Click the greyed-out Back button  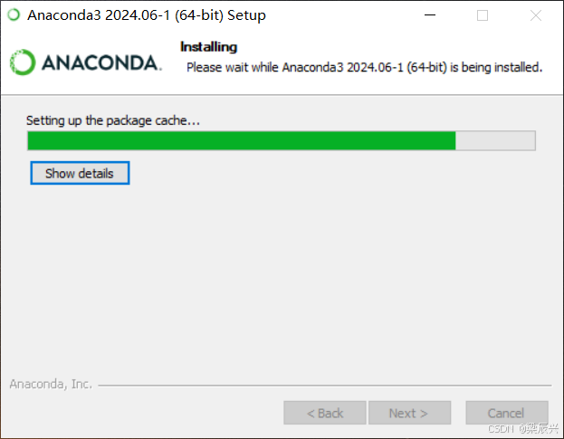pyautogui.click(x=325, y=413)
